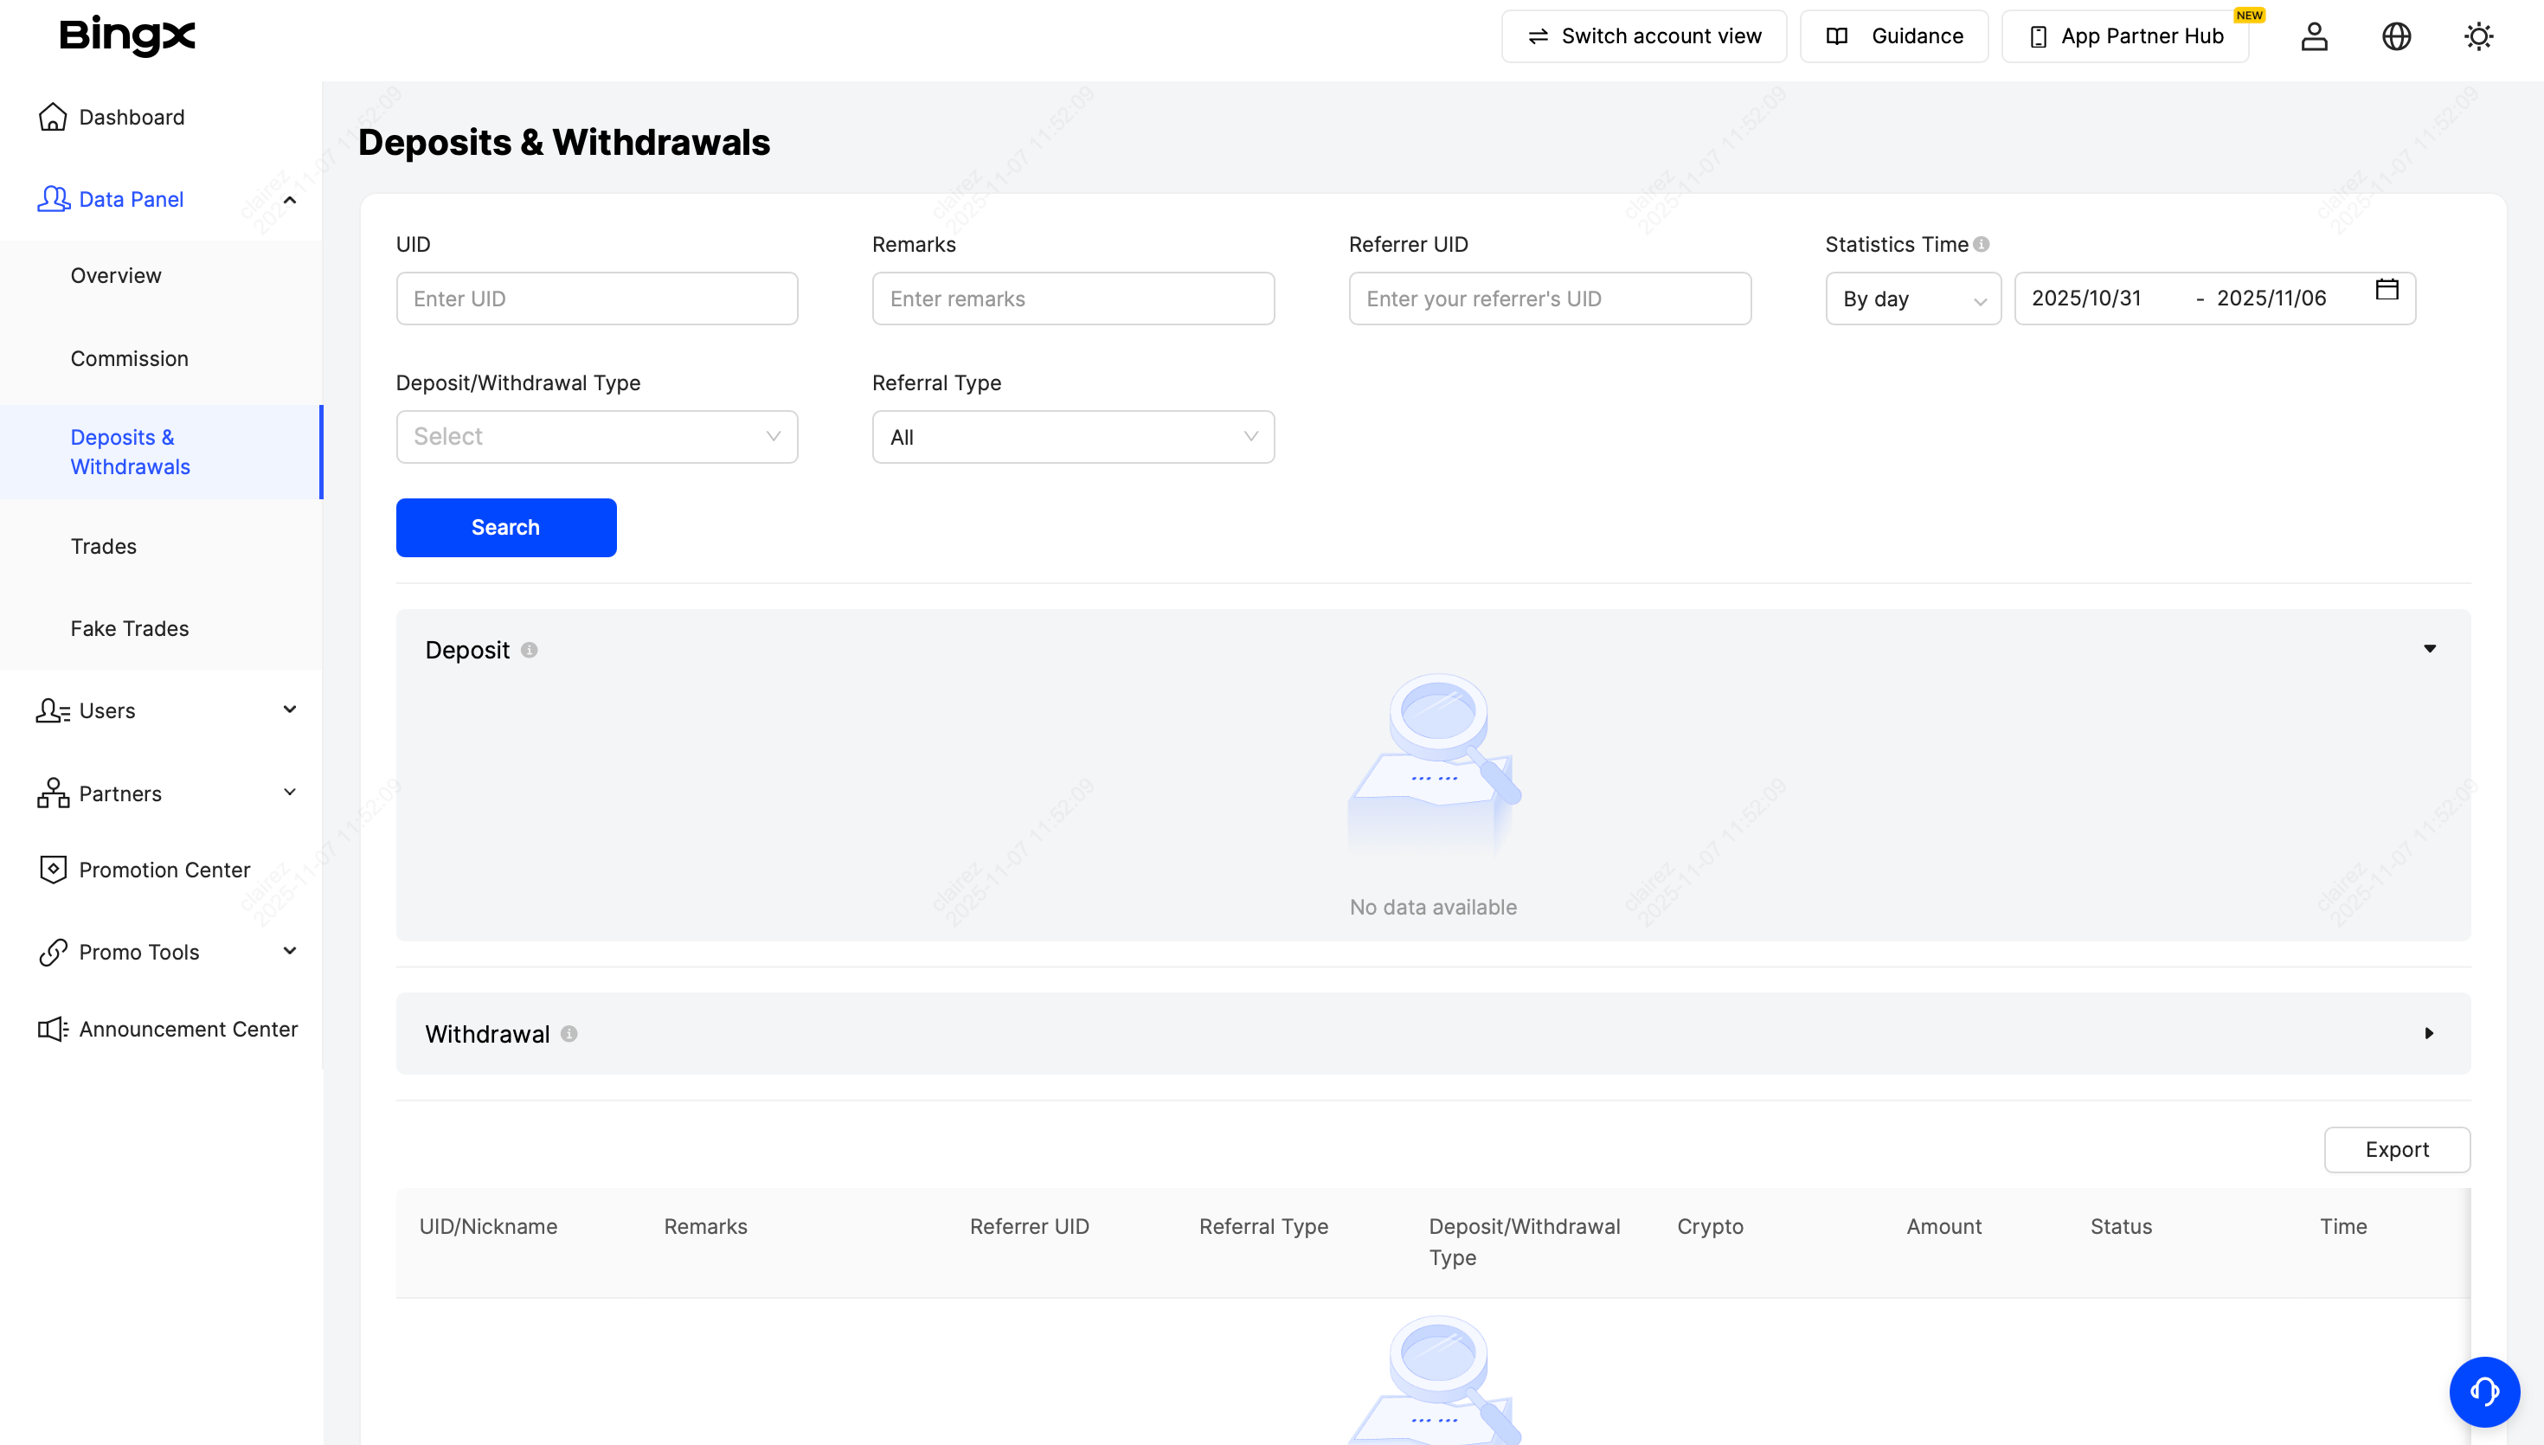Collapse the Deposit section arrow

pos(2430,649)
